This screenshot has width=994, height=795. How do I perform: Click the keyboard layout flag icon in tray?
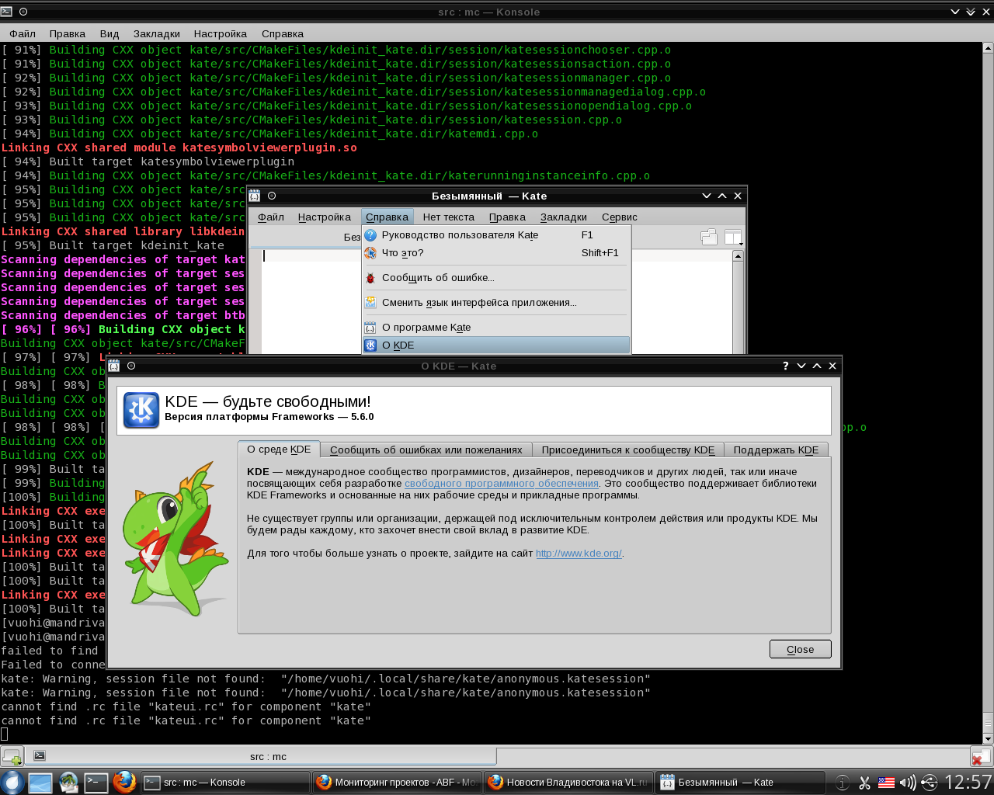point(886,783)
